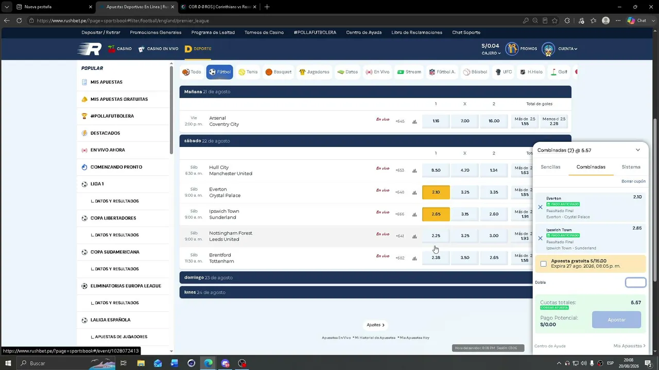Collapse the Mañana 21 de agosto section

(x=375, y=91)
